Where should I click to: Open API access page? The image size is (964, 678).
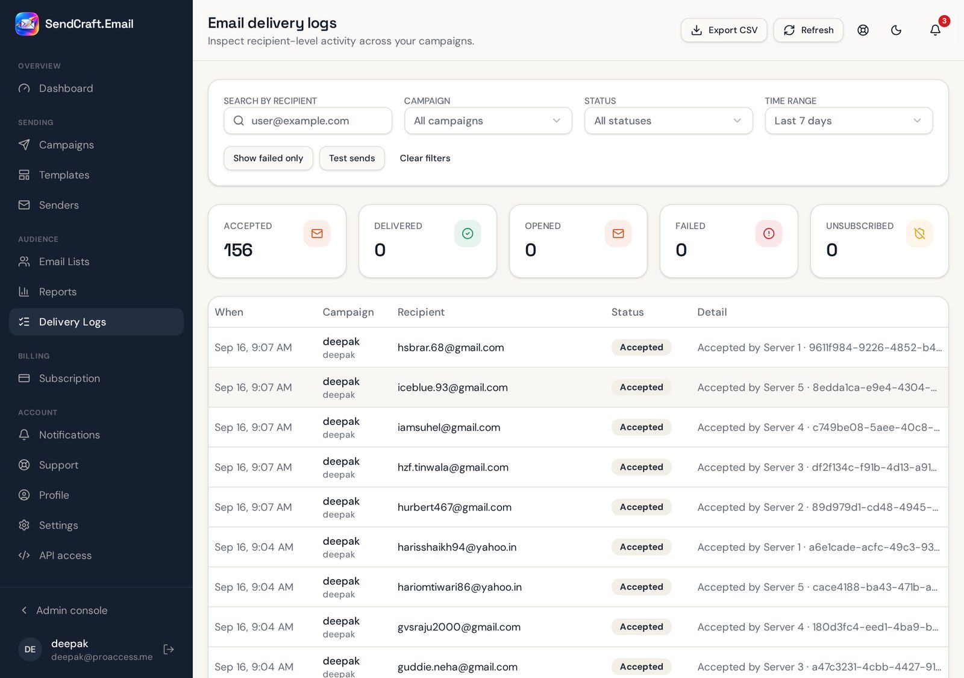(96, 555)
